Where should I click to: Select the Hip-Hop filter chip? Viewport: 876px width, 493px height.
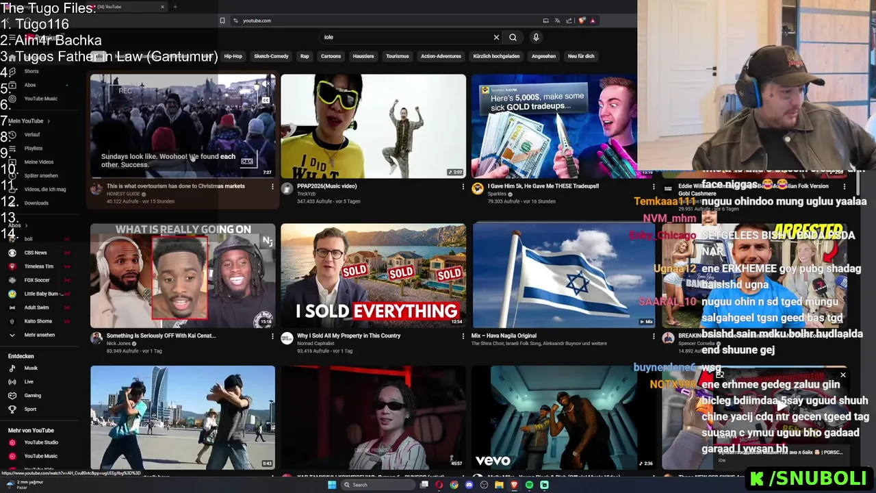point(233,56)
